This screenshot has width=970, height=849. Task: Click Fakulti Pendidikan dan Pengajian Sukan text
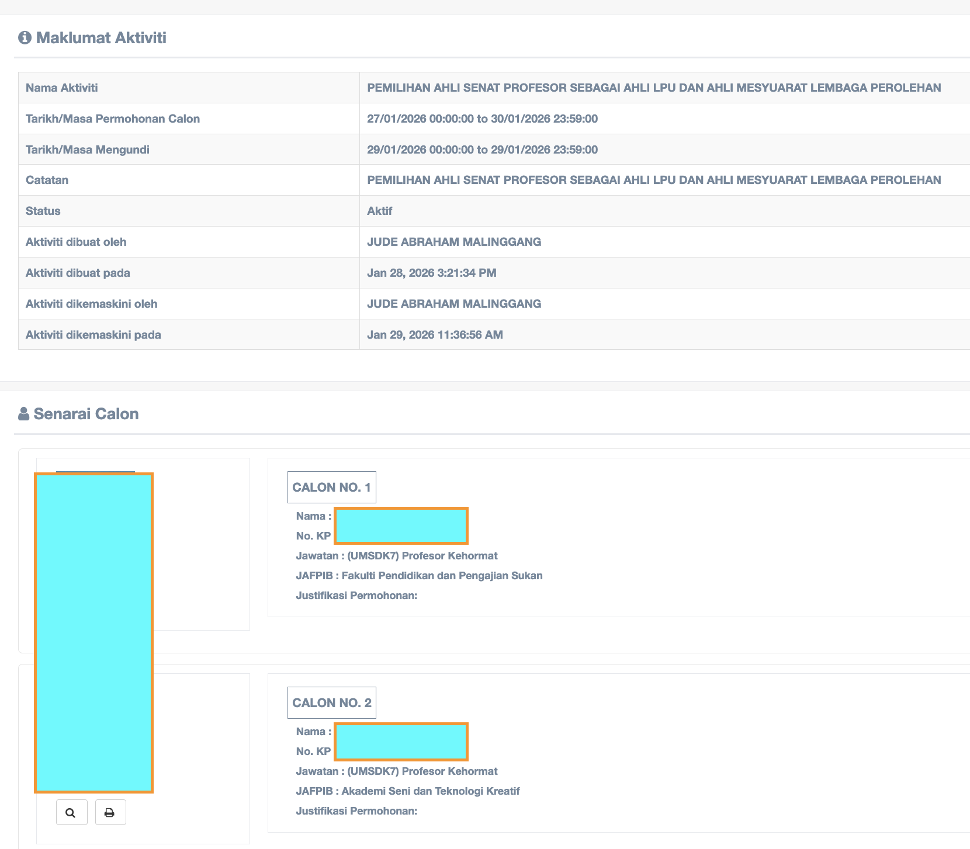coord(442,576)
